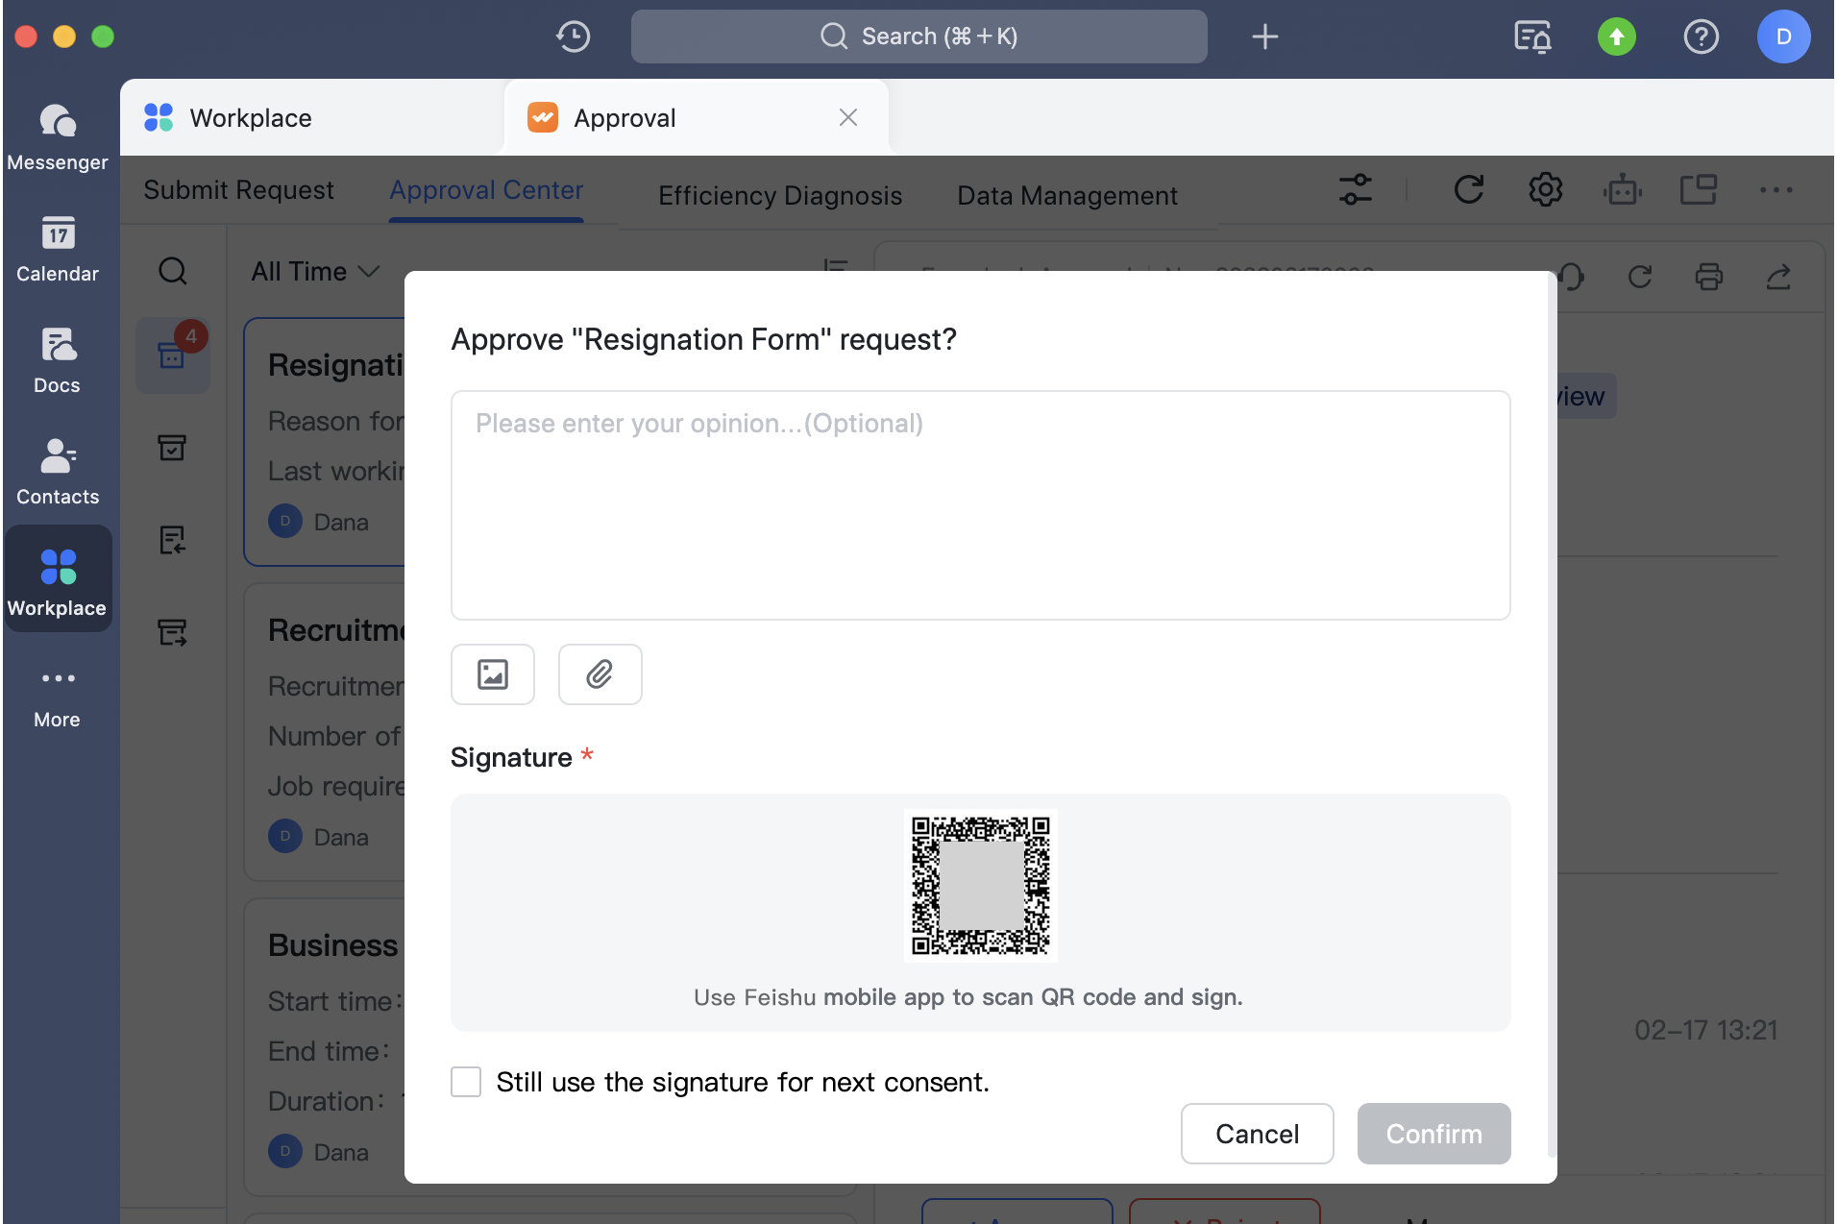Open the toolbar ellipsis overflow menu
This screenshot has height=1224, width=1837.
(1776, 189)
